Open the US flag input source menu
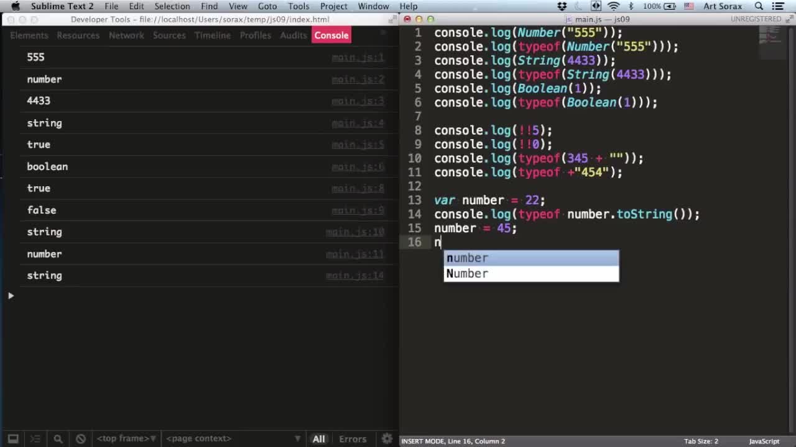The height and width of the screenshot is (447, 796). click(x=689, y=6)
